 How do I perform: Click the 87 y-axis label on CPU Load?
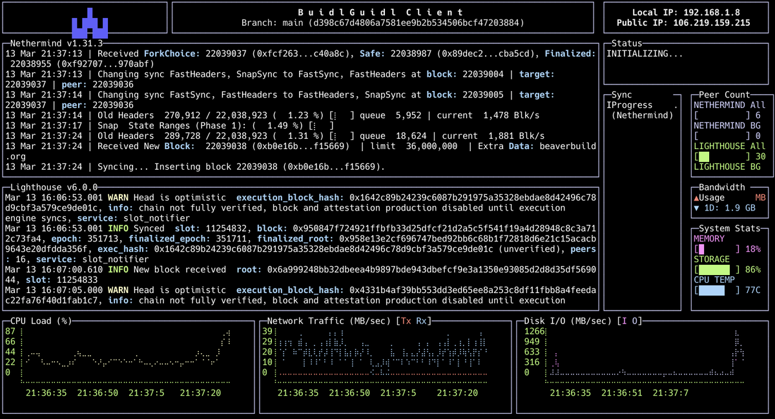[10, 331]
